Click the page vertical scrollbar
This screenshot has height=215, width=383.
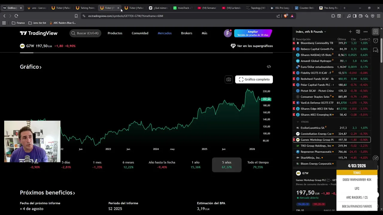(381, 51)
